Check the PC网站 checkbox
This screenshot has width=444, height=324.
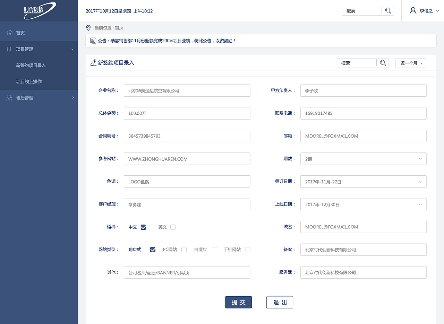pyautogui.click(x=184, y=249)
